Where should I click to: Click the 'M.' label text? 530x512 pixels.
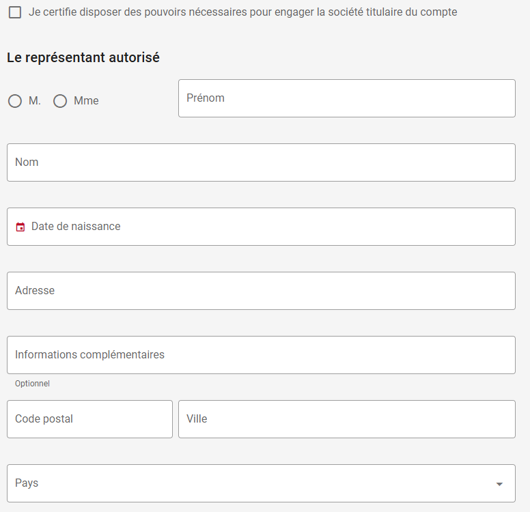pos(35,101)
